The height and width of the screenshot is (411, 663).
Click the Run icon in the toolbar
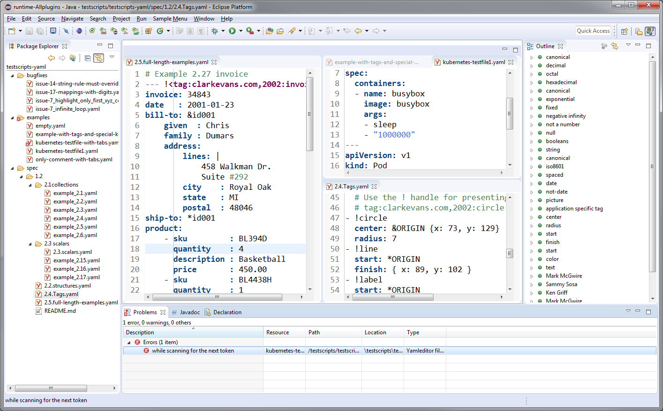[x=232, y=31]
